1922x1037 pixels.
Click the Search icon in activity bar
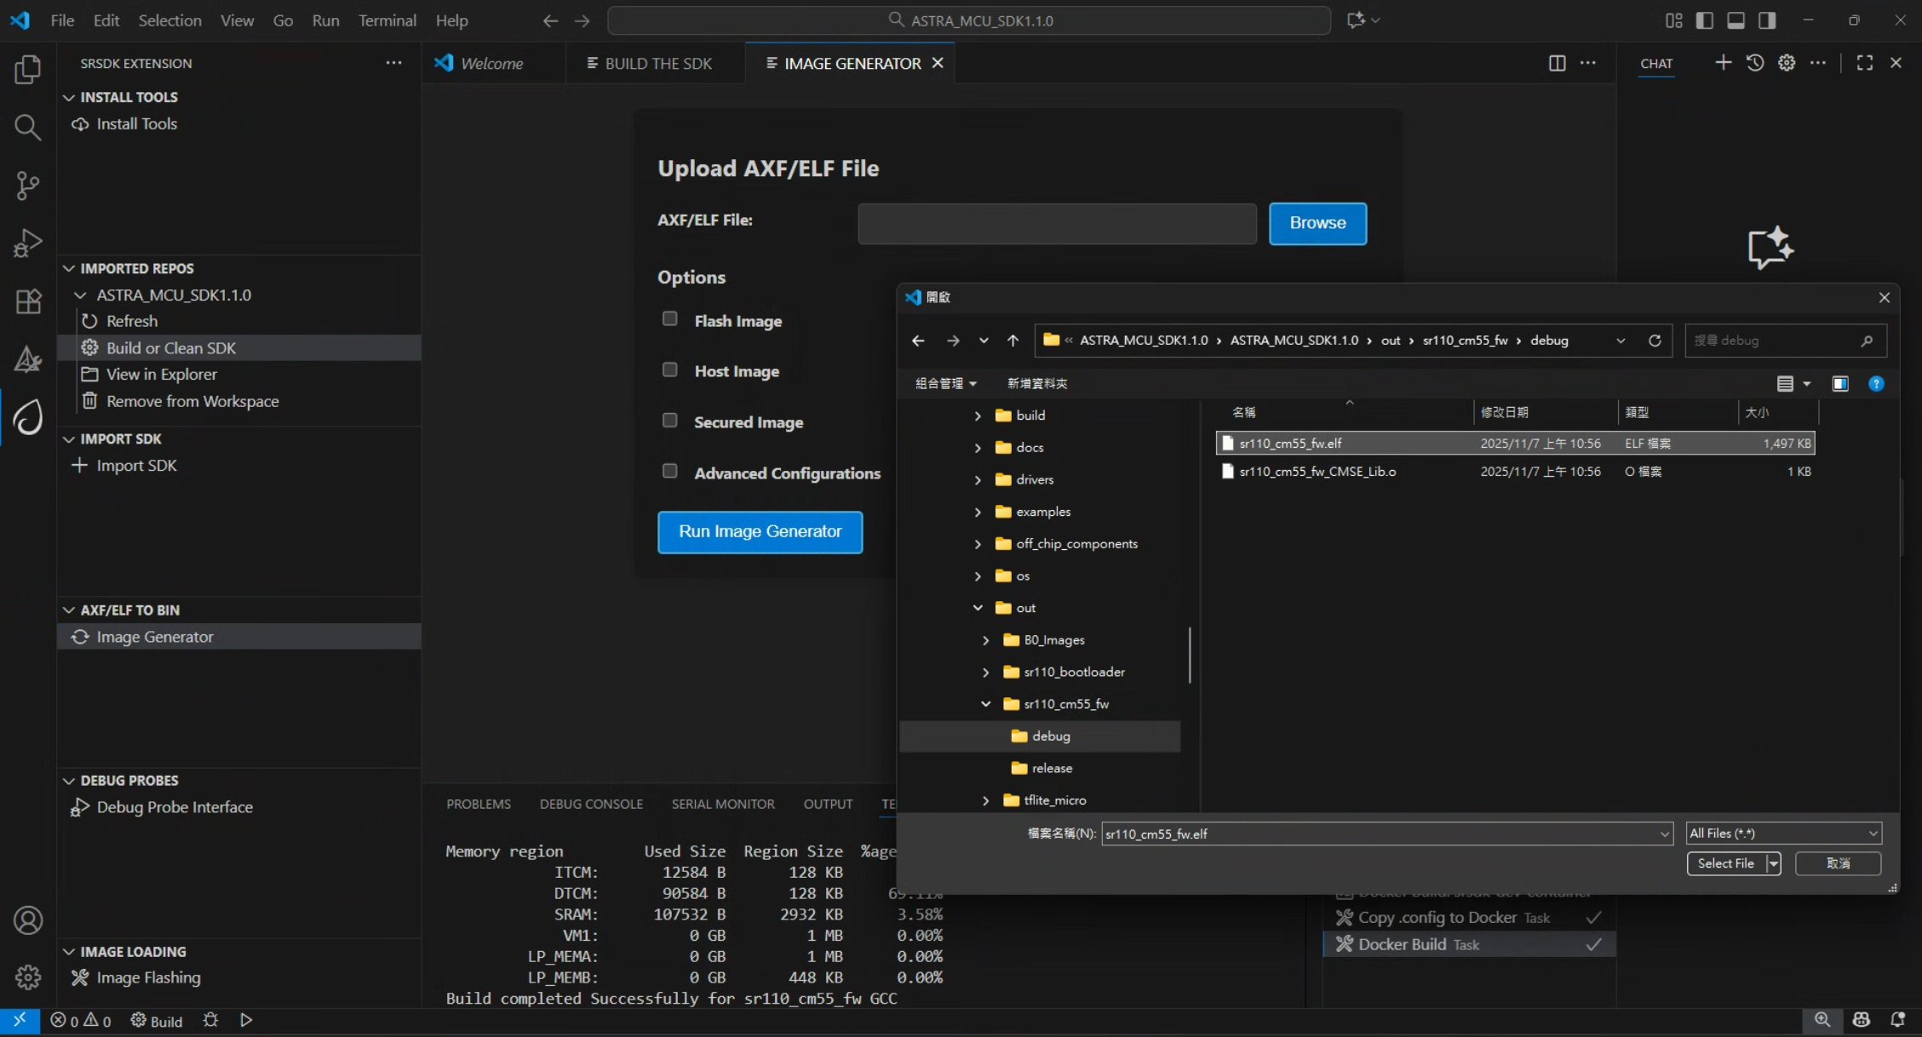pos(27,127)
